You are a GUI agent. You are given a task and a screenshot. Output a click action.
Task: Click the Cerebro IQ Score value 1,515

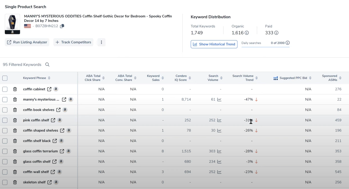pos(186,151)
